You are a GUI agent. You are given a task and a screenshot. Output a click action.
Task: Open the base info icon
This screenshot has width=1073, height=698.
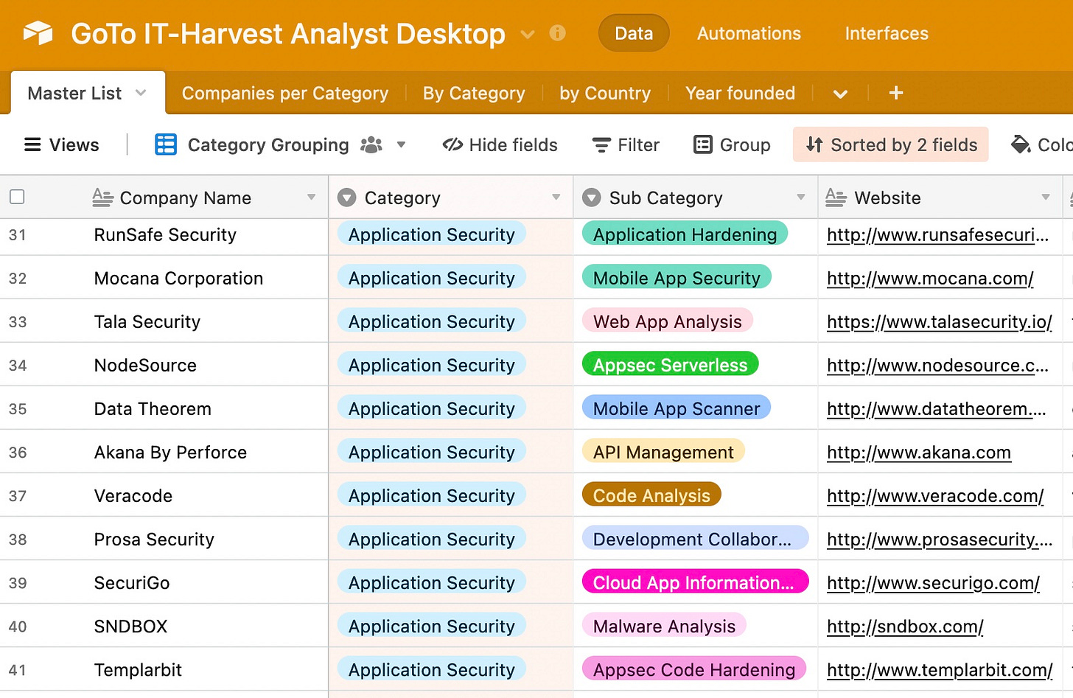tap(558, 33)
